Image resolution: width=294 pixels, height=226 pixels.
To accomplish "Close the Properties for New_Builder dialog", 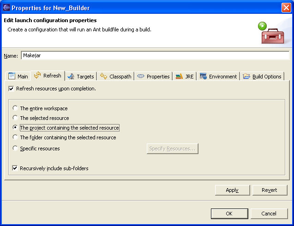I will pos(286,8).
